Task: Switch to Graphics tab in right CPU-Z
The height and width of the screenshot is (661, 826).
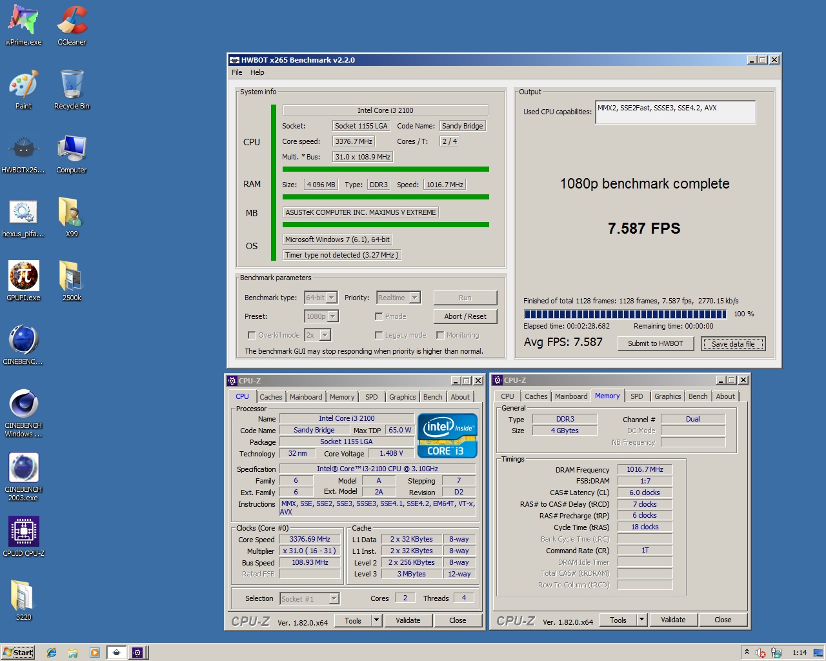Action: coord(668,396)
